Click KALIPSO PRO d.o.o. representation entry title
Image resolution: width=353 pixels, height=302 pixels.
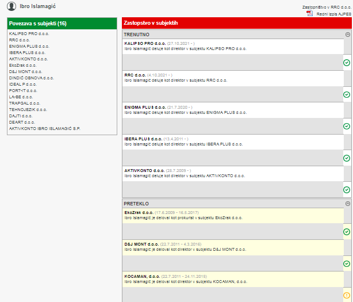(145, 43)
